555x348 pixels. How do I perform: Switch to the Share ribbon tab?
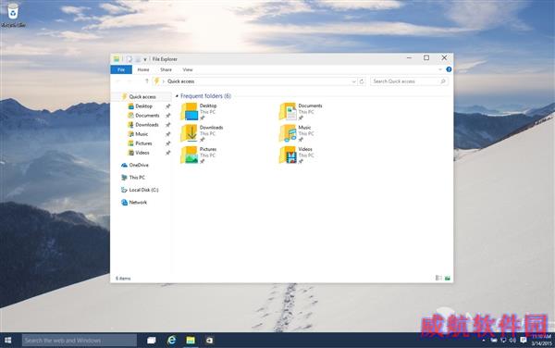pyautogui.click(x=166, y=69)
